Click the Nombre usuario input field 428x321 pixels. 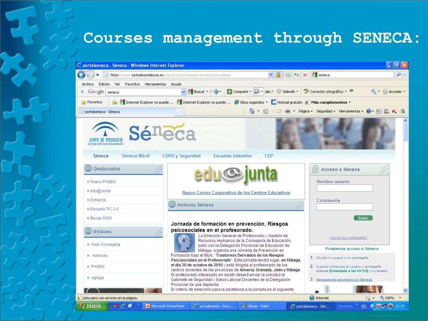[345, 188]
